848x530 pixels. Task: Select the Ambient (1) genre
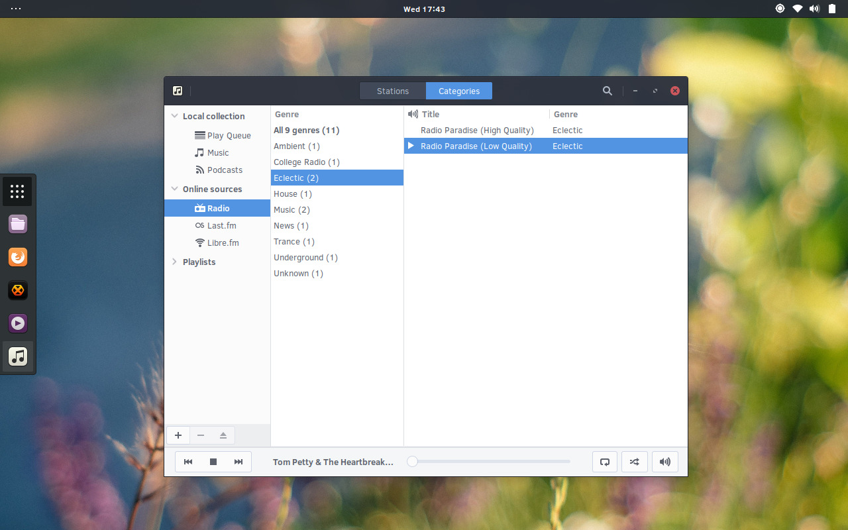[x=337, y=146]
